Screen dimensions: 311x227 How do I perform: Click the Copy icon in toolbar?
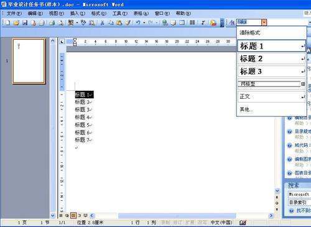[x=111, y=22]
